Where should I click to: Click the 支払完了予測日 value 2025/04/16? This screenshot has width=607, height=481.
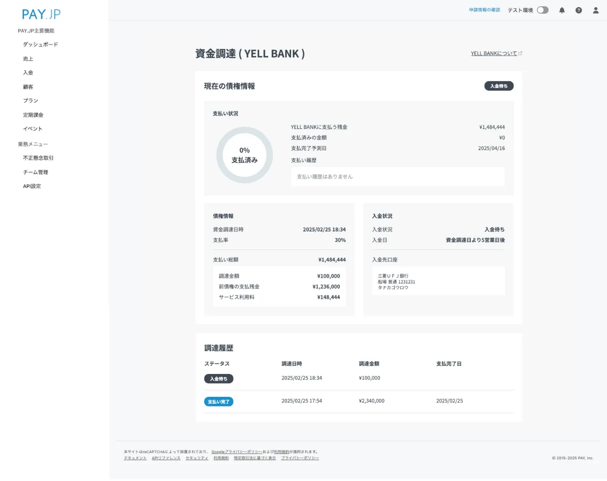click(491, 148)
